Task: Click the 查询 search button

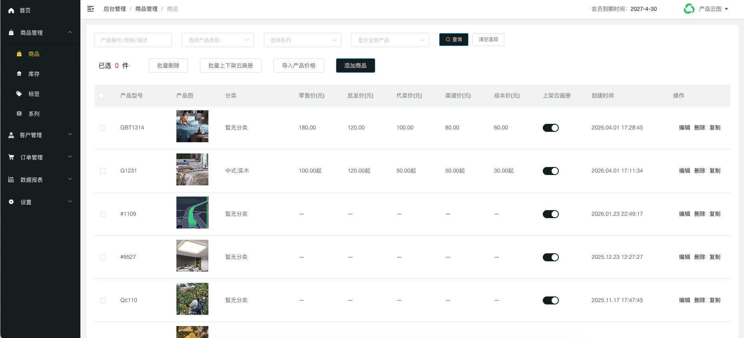Action: point(454,40)
